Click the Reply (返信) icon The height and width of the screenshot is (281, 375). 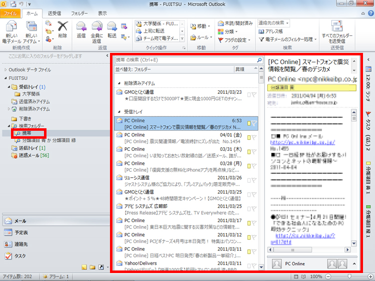(81, 26)
